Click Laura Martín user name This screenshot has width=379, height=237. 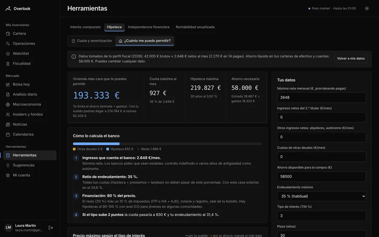25,226
